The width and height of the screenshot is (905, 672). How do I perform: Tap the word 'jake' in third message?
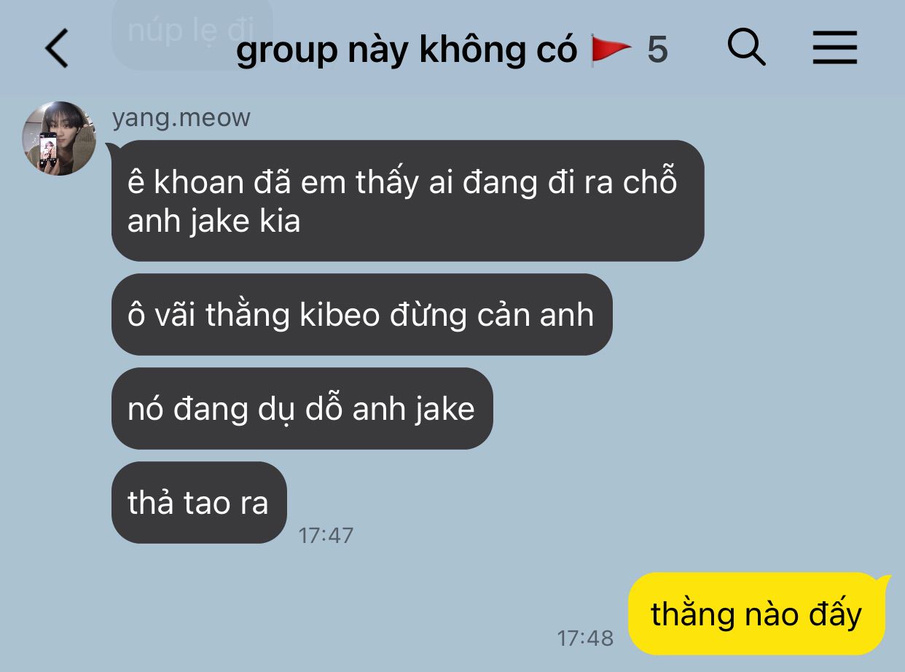click(444, 409)
